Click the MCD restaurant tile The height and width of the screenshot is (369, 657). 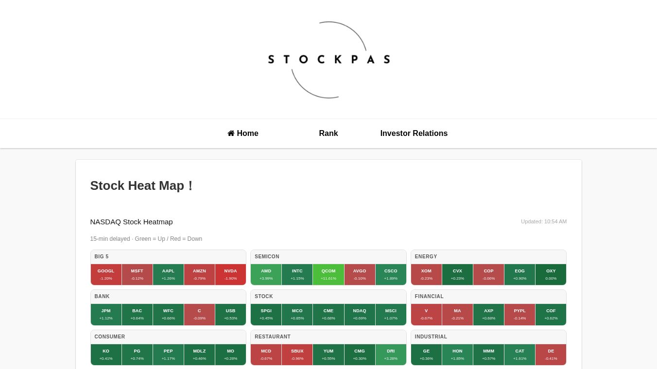point(266,354)
